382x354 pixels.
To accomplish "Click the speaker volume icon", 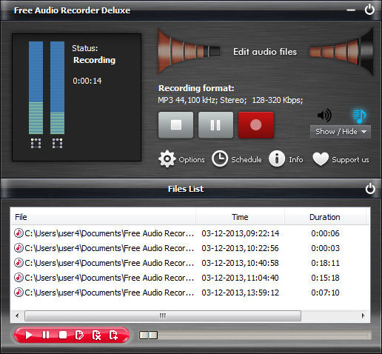I will click(x=324, y=115).
